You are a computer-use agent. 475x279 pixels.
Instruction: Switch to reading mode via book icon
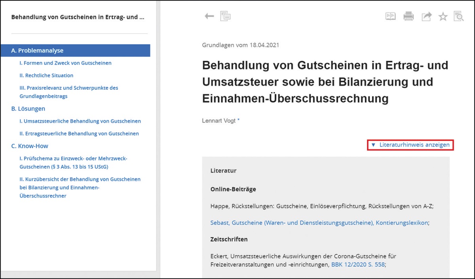[x=390, y=16]
